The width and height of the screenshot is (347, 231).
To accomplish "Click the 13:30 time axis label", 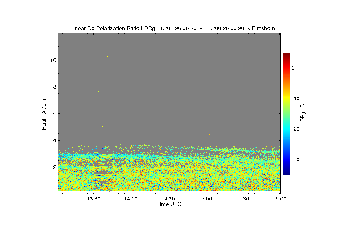I will pos(94,199).
